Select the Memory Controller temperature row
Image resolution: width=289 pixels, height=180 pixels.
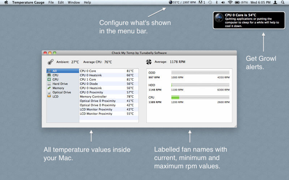pyautogui.click(x=109, y=96)
